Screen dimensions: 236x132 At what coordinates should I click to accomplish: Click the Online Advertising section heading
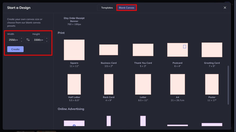[71, 109]
